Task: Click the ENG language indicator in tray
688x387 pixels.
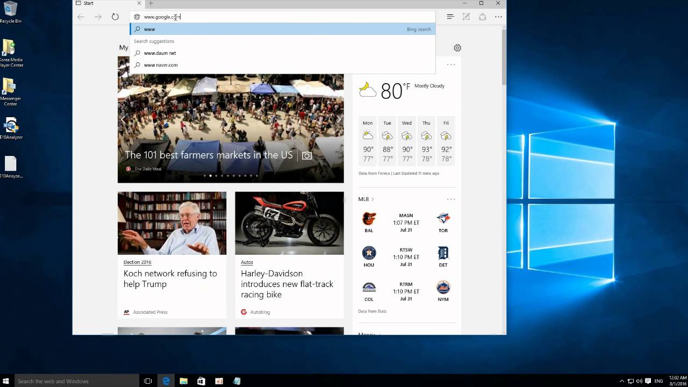Action: click(x=658, y=381)
